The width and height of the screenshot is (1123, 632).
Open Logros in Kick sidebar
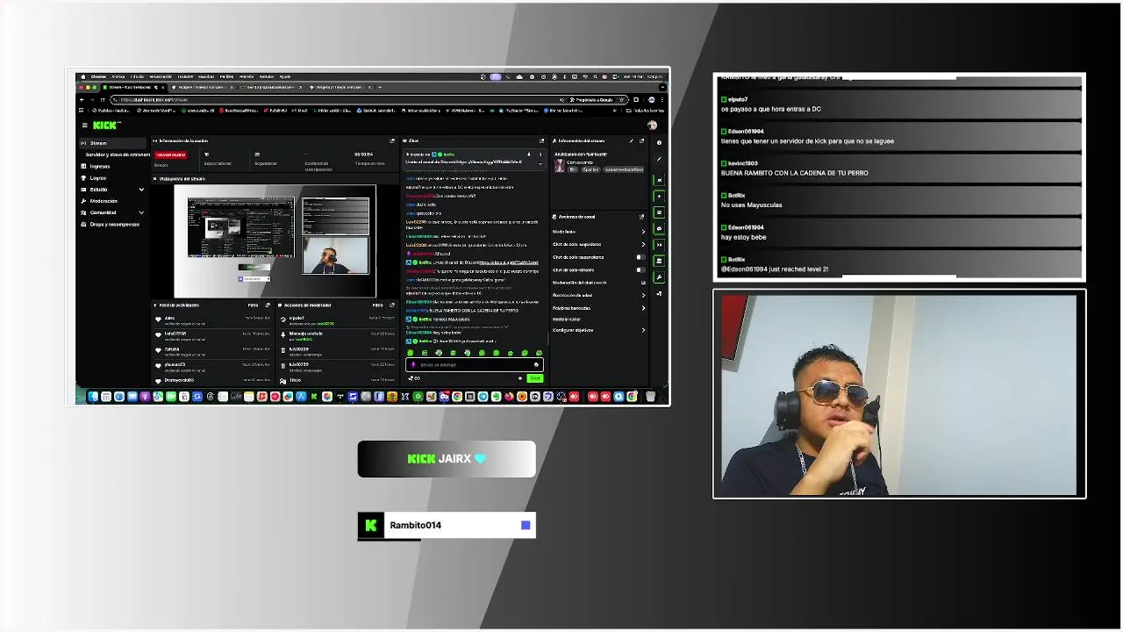coord(98,178)
